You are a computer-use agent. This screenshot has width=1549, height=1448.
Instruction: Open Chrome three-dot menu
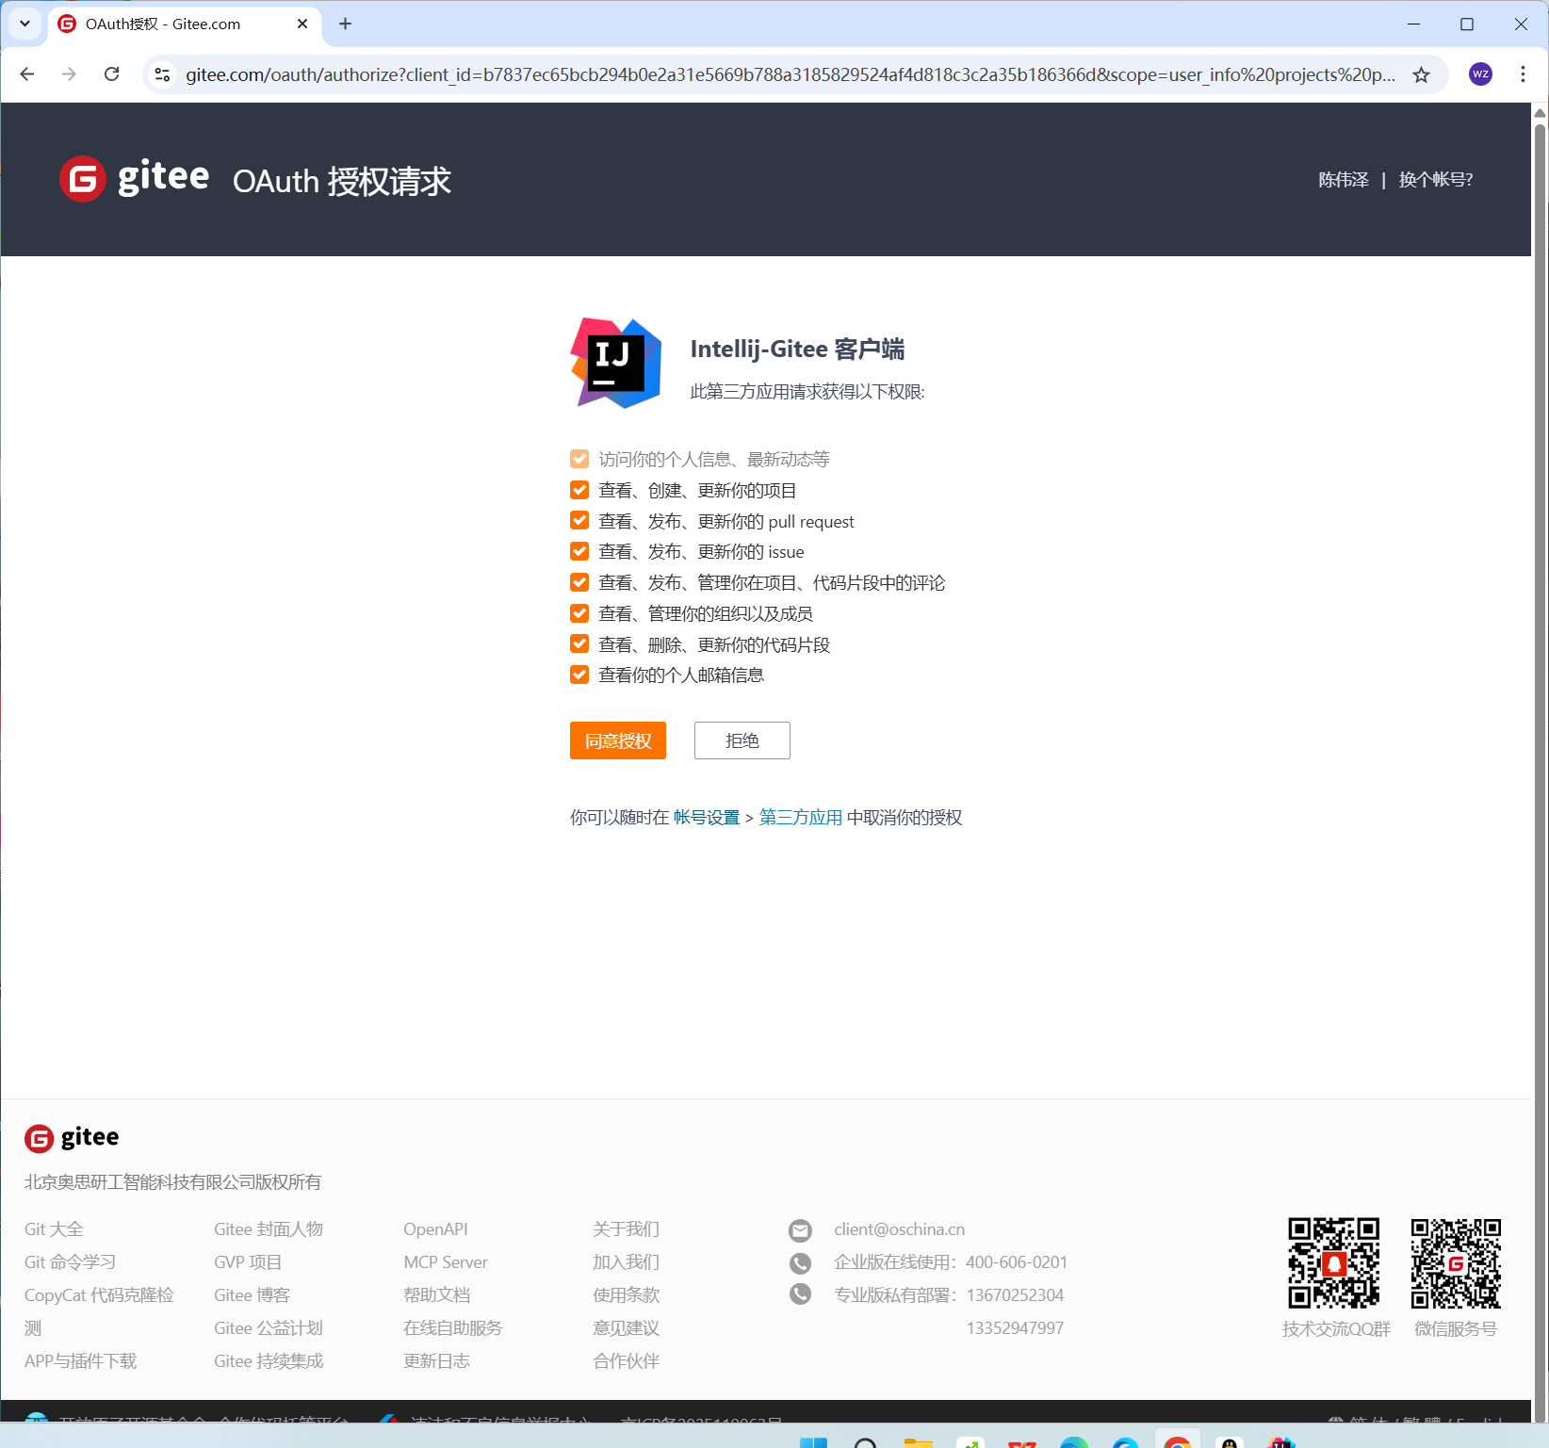1523,74
